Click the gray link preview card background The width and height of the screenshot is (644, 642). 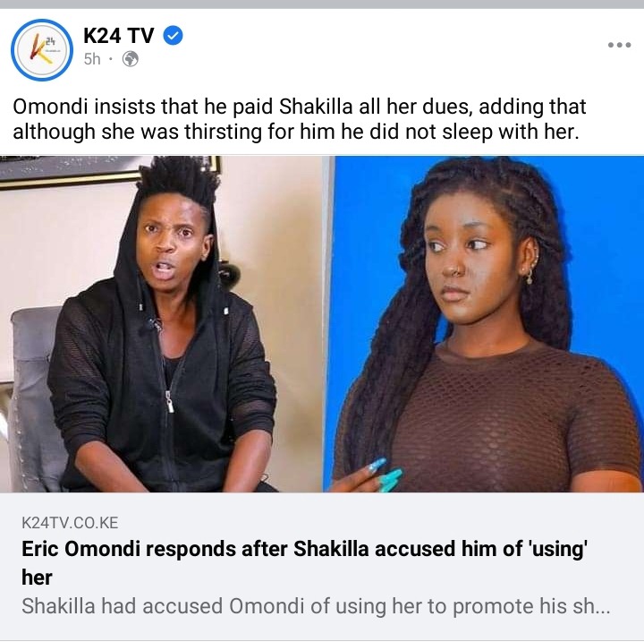322,566
